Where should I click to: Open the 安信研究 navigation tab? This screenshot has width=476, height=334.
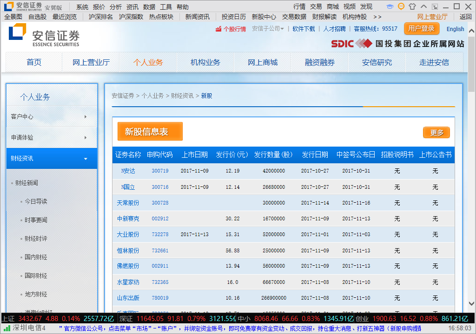pyautogui.click(x=377, y=62)
